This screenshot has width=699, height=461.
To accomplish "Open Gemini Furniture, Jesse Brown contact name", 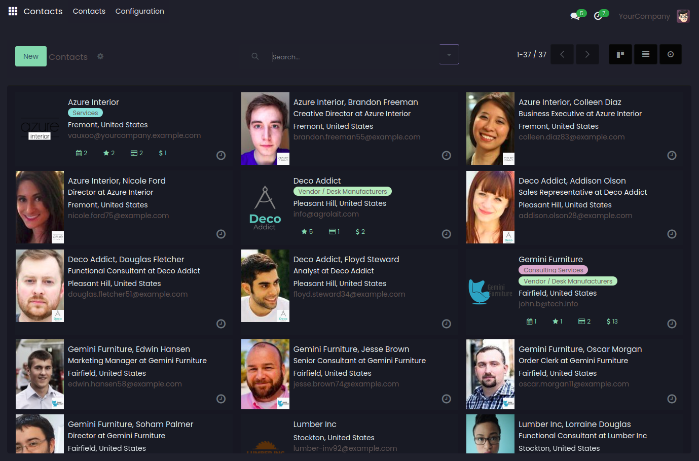I will coord(351,349).
